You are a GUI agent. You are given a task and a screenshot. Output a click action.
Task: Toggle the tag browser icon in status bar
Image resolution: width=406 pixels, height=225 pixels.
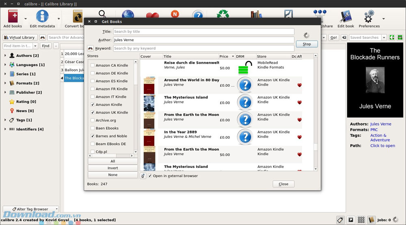point(340,220)
